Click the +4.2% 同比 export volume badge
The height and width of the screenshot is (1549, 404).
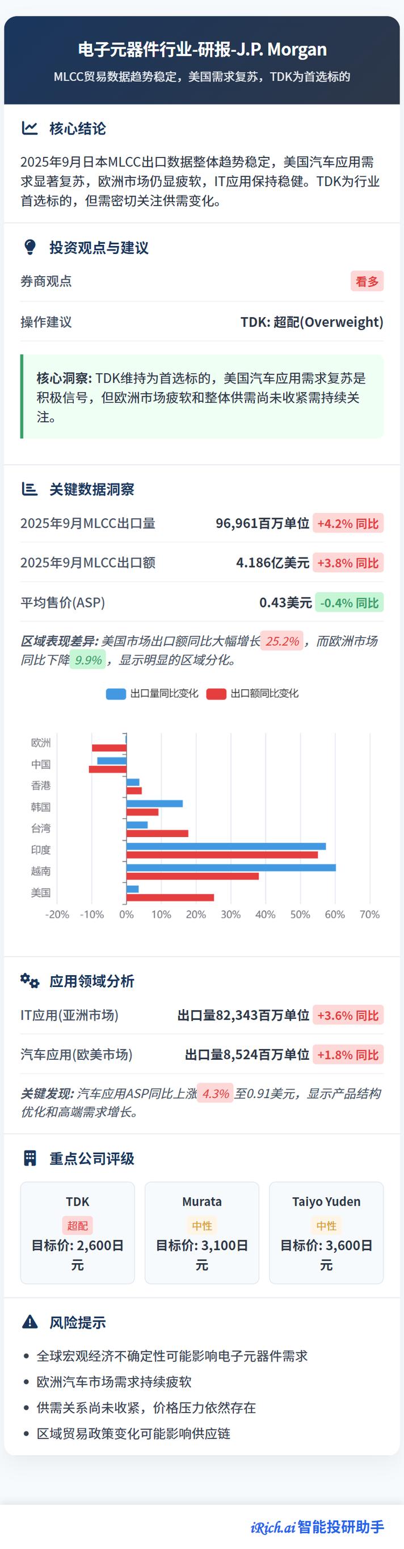pyautogui.click(x=348, y=523)
